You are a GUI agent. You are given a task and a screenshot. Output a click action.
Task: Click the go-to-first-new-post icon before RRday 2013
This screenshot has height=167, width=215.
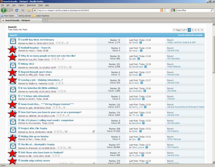19,64
